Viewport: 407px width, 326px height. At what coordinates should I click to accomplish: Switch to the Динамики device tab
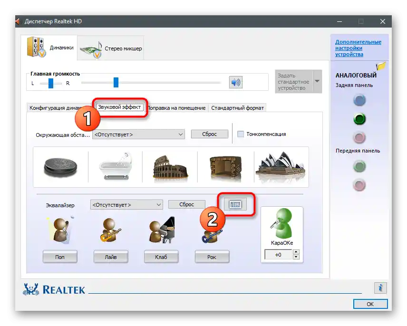coord(49,48)
